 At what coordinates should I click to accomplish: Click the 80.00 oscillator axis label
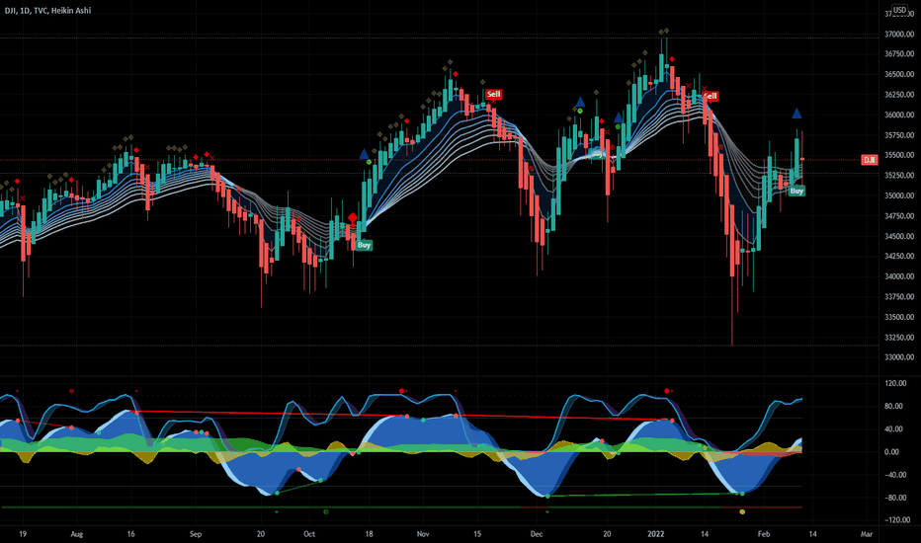pyautogui.click(x=893, y=406)
